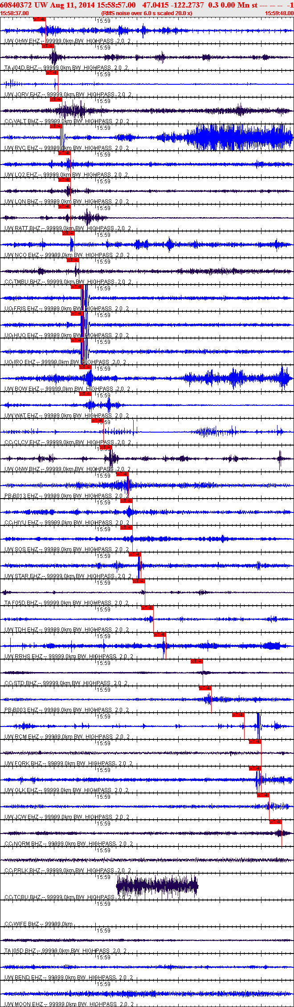294x1007 pixels.
Task: Select the red pick marker on the CC CLCV trace
Action: pyautogui.click(x=98, y=421)
